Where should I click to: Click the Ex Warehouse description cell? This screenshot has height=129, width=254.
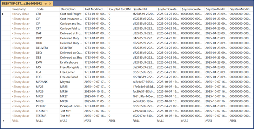tap(72, 63)
